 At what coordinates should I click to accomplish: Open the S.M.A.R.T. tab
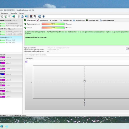[54, 20]
